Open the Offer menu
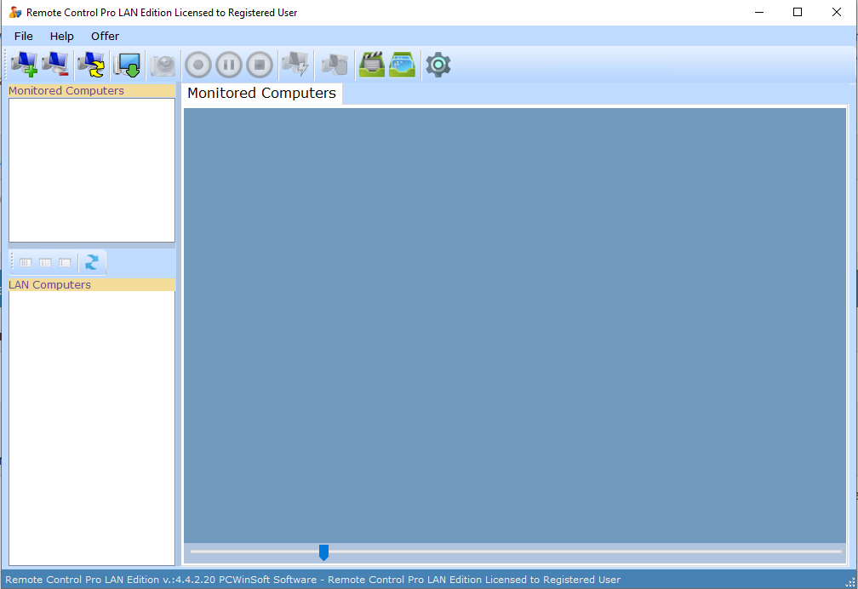Image resolution: width=858 pixels, height=589 pixels. pyautogui.click(x=105, y=36)
